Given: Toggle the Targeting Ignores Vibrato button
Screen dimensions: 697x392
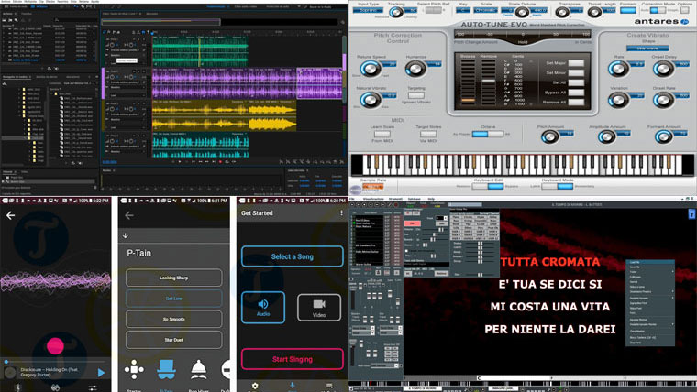Looking at the screenshot, I should [x=416, y=95].
